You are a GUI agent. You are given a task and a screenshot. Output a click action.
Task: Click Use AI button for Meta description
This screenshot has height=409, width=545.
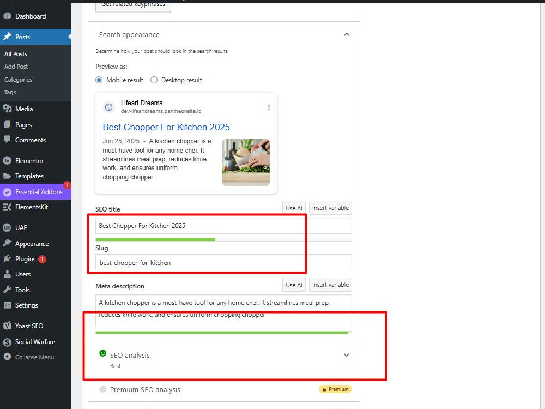tap(294, 285)
